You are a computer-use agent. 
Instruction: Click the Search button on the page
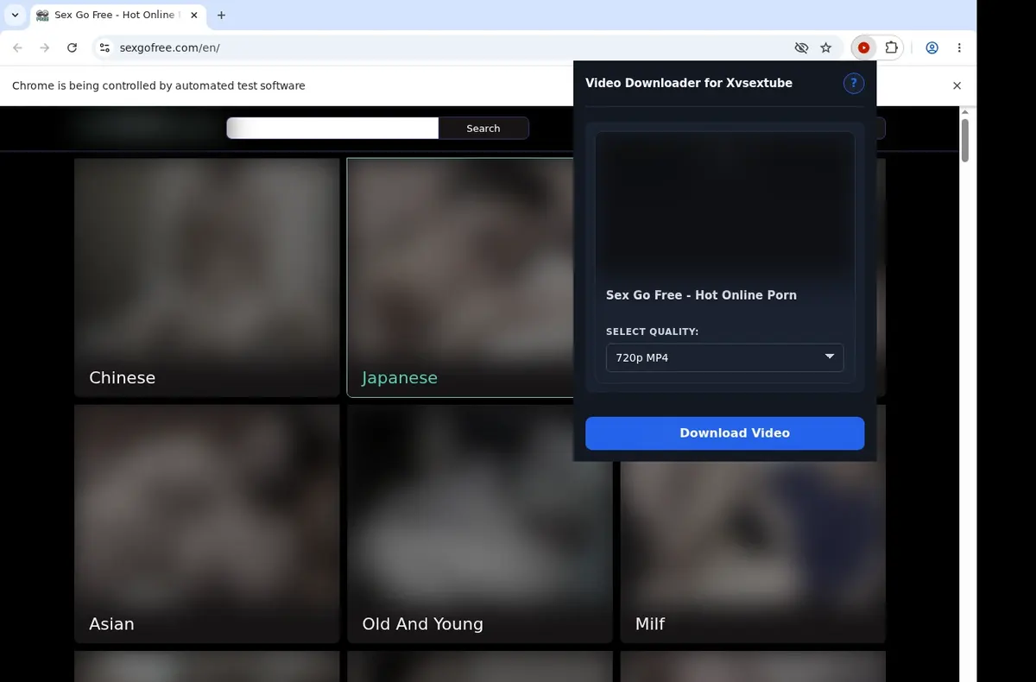click(x=483, y=128)
